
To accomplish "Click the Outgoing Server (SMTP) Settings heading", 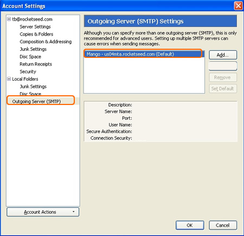I will (136, 21).
